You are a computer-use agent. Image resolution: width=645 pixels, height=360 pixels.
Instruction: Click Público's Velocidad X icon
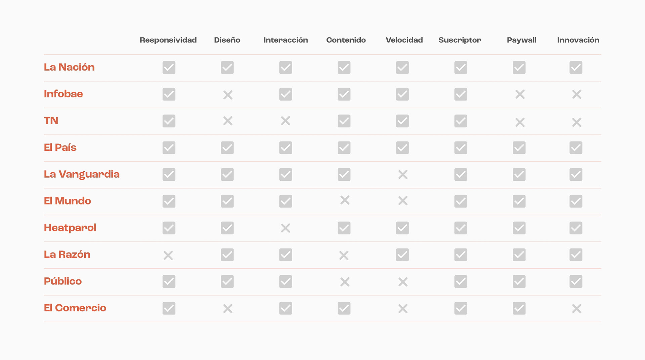click(x=403, y=282)
